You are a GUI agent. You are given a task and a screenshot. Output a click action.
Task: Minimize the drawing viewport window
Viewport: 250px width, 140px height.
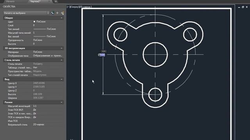tap(239, 7)
